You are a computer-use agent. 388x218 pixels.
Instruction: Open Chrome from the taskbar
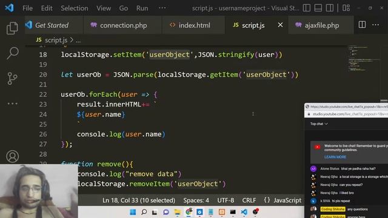click(189, 212)
